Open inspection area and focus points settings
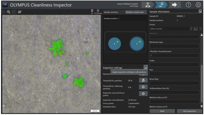 tap(143, 94)
